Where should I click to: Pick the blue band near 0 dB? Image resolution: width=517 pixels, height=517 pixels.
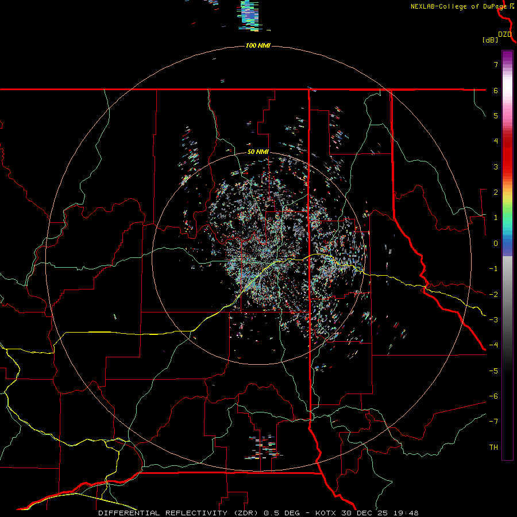(507, 244)
